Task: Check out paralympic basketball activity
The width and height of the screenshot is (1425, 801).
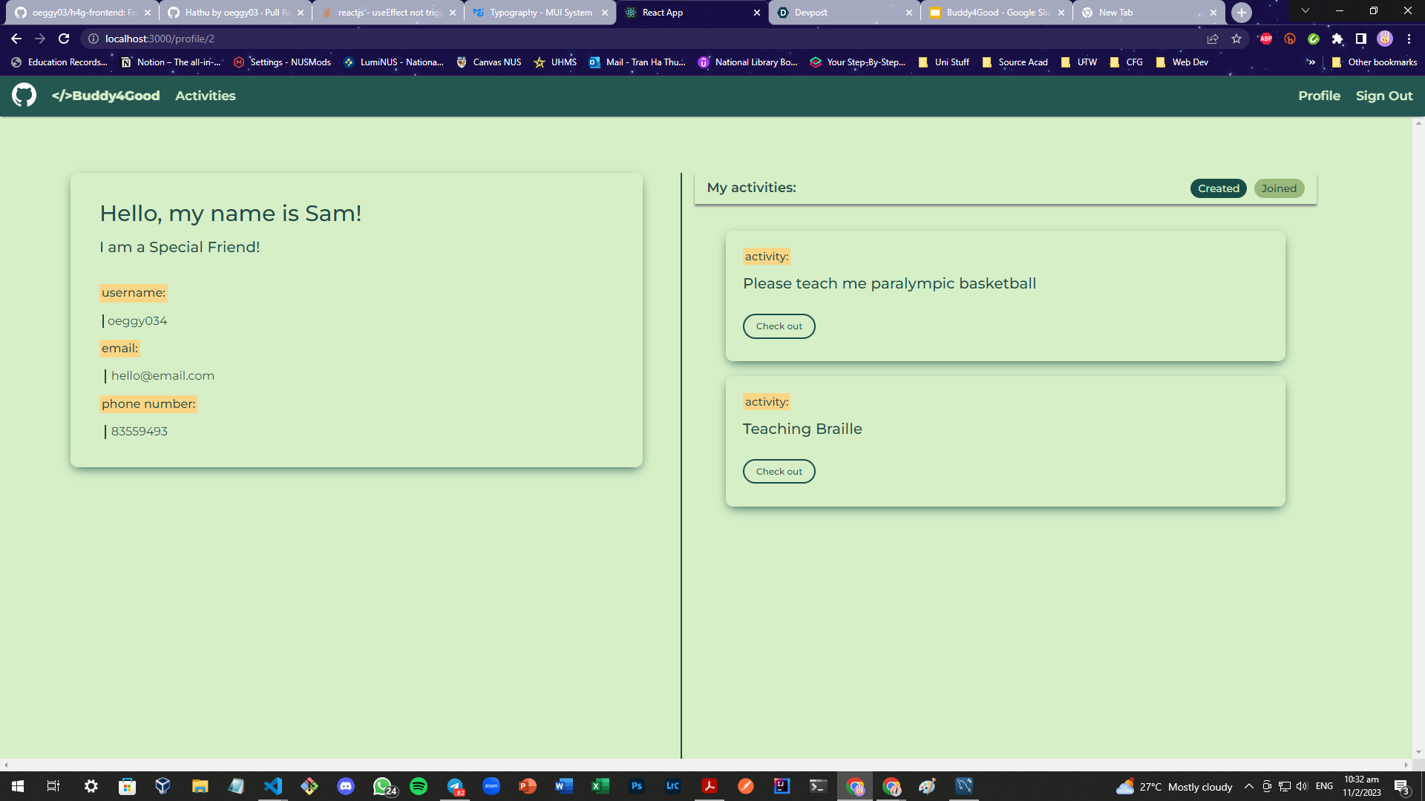Action: click(779, 326)
